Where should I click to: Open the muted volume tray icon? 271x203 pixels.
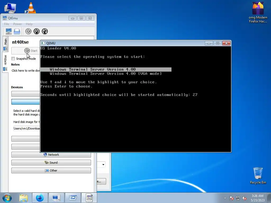tap(244, 198)
